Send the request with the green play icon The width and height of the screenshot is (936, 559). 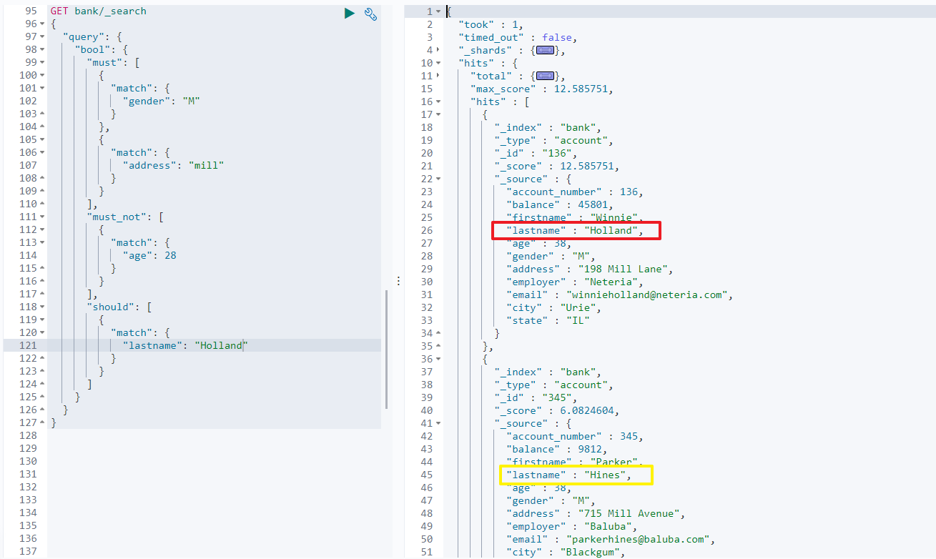(349, 13)
